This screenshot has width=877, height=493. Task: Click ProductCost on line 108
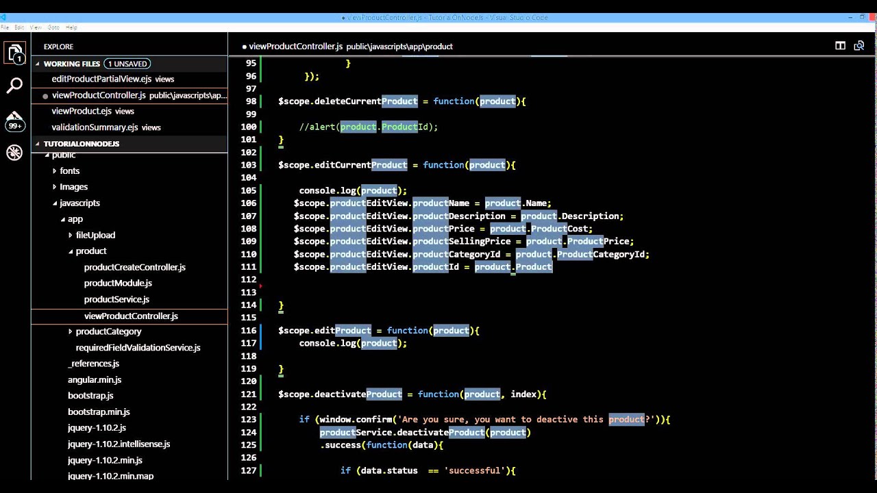[559, 229]
